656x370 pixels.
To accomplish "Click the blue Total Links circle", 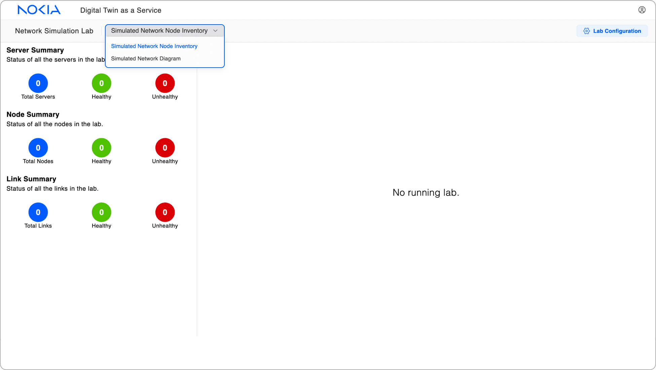I will click(x=38, y=212).
